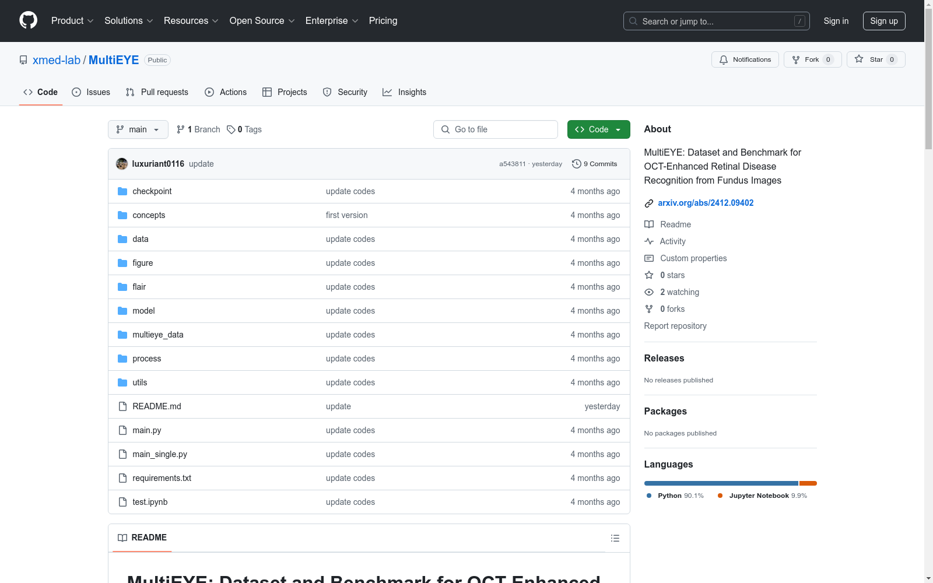Expand the Open Source menu
The image size is (933, 583).
[262, 20]
